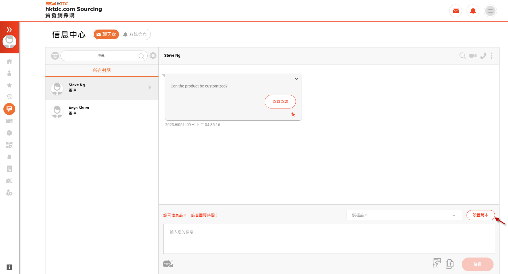Open the conversation filter icon
Viewport: 508px width, 274px height.
point(55,56)
